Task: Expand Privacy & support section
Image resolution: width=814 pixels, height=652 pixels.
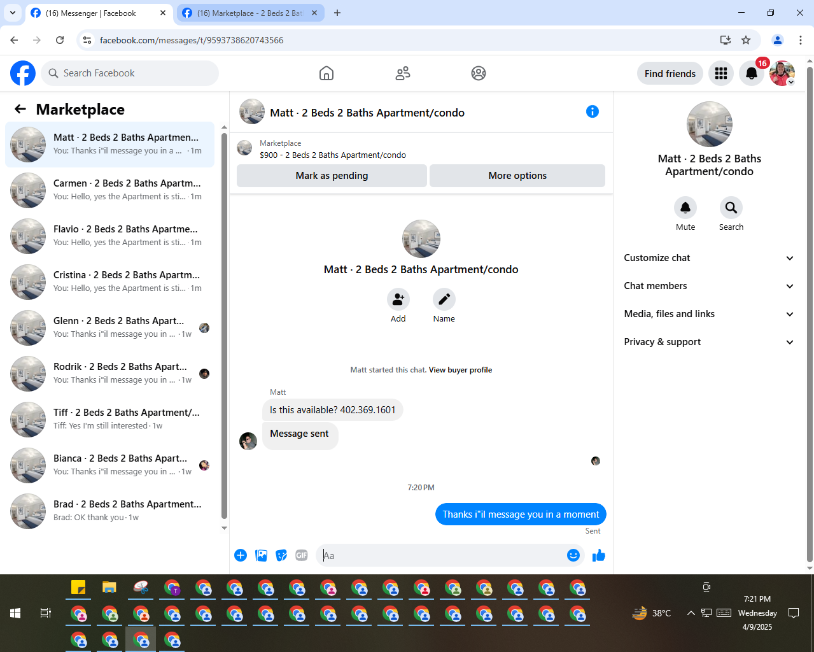Action: pos(709,342)
